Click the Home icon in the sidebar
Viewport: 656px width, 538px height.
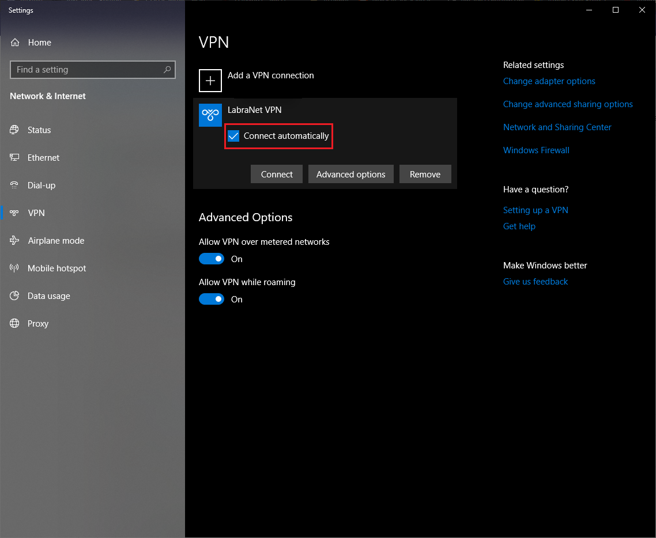pyautogui.click(x=15, y=43)
